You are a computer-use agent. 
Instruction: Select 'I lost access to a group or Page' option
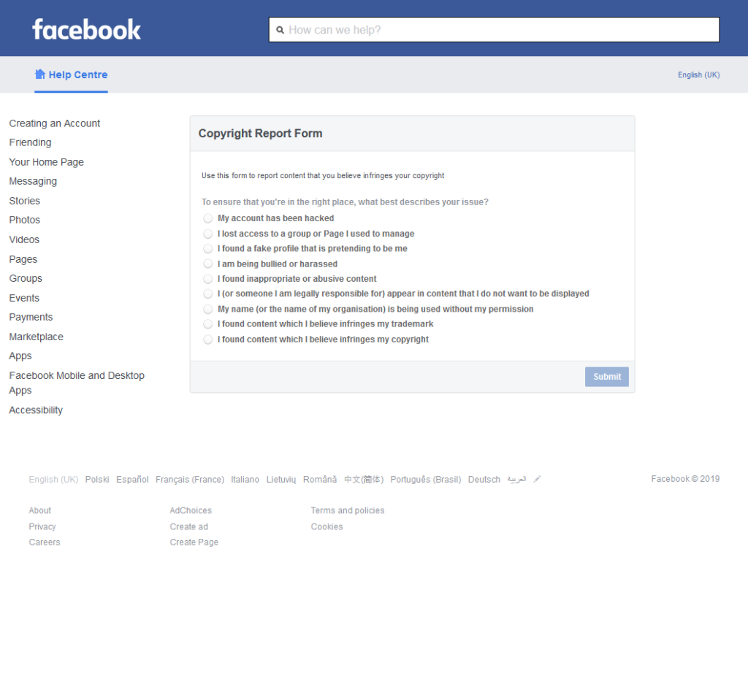point(208,234)
